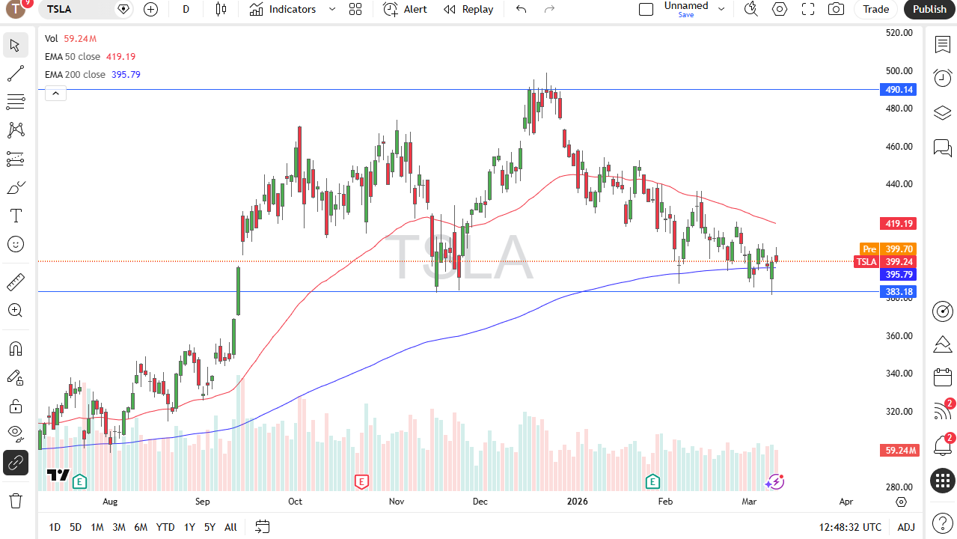The width and height of the screenshot is (957, 539).
Task: Take a chart snapshot with camera icon
Action: tap(836, 9)
